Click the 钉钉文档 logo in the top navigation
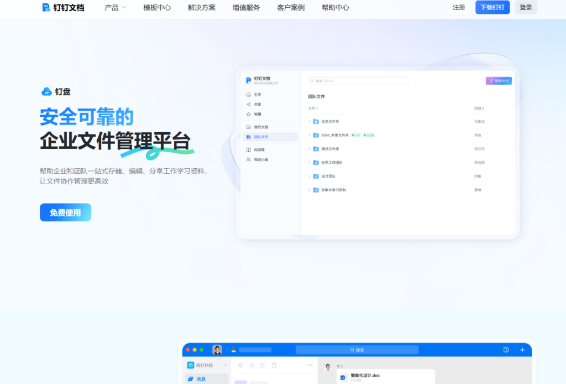The height and width of the screenshot is (384, 566). [x=63, y=8]
